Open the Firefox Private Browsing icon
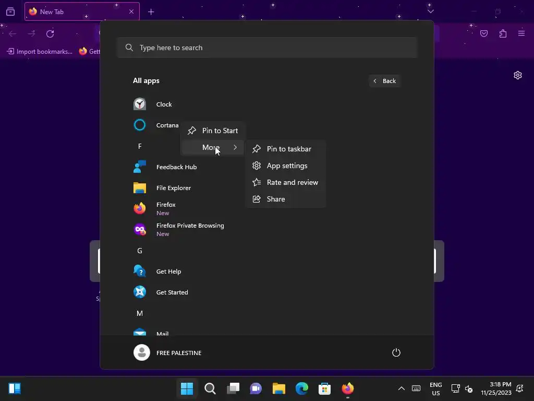Viewport: 534px width, 401px height. tap(140, 230)
